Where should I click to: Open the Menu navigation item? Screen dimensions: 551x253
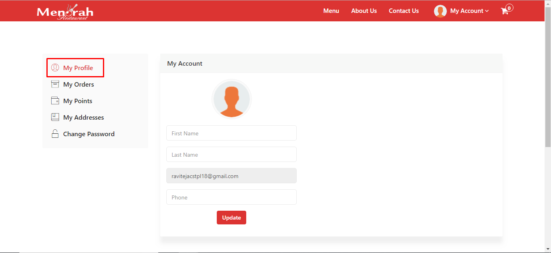coord(331,11)
